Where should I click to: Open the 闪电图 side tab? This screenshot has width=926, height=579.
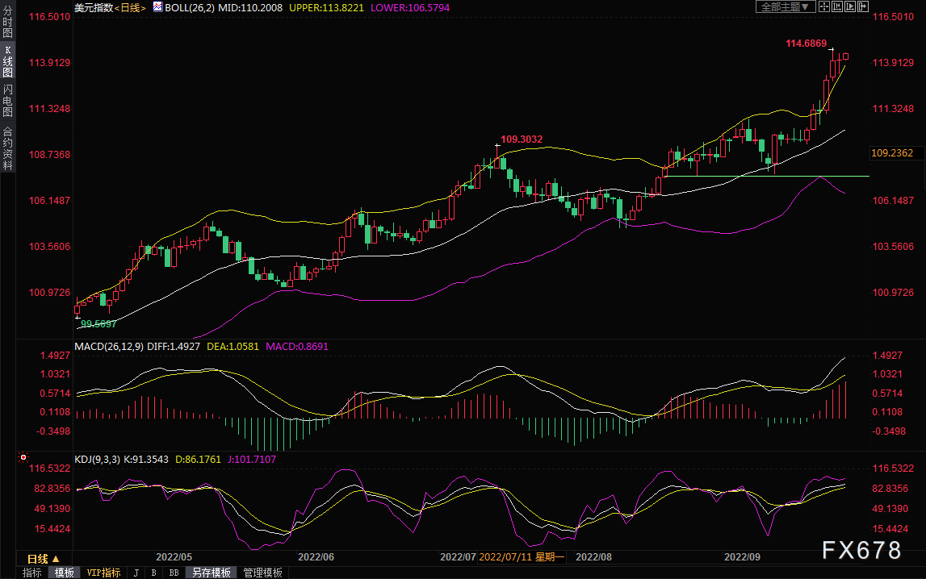8,100
